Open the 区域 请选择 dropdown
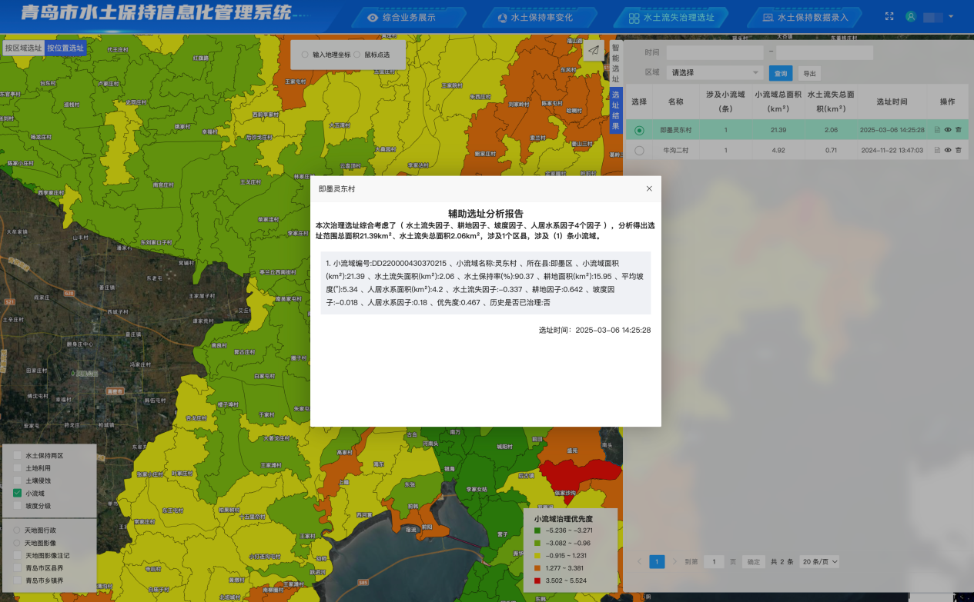The height and width of the screenshot is (602, 974). click(715, 72)
